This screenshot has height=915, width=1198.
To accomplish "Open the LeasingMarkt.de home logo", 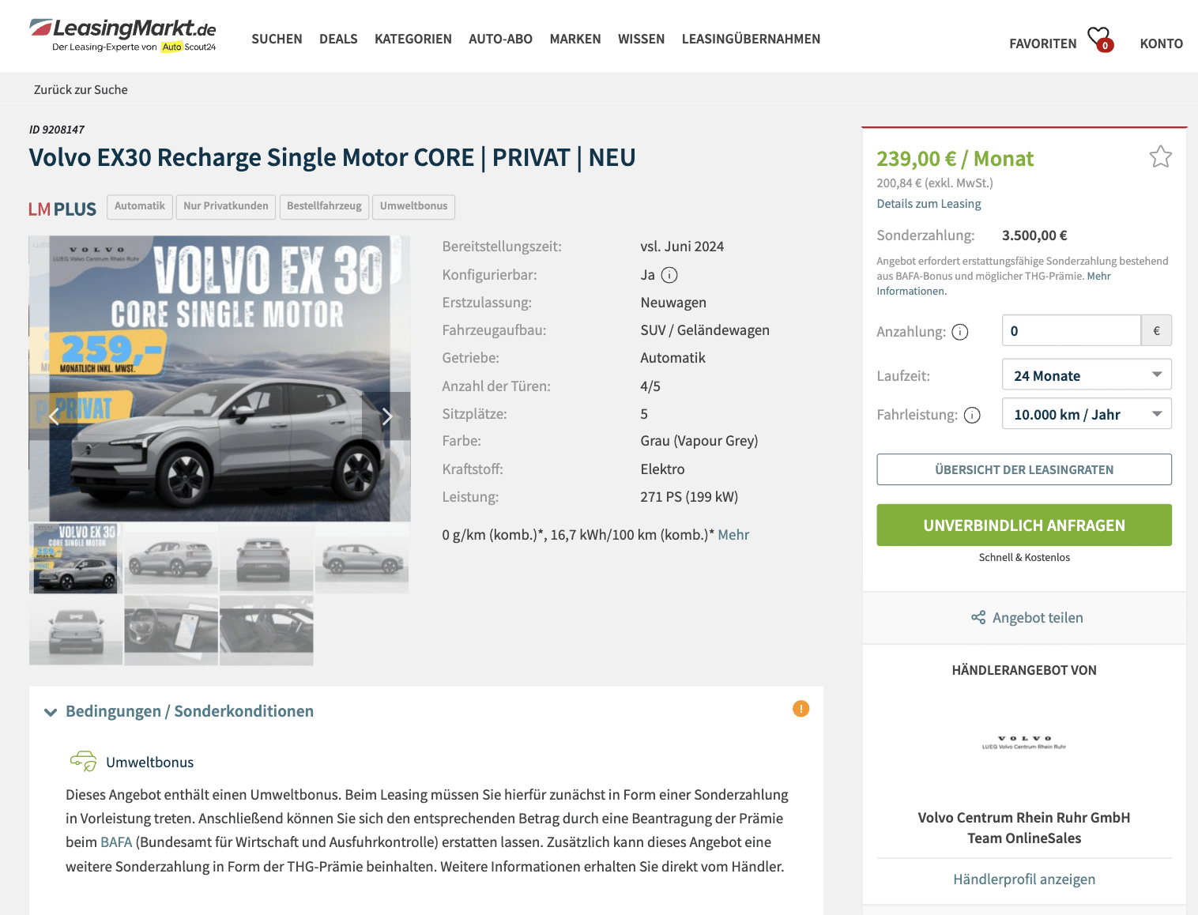I will [122, 36].
